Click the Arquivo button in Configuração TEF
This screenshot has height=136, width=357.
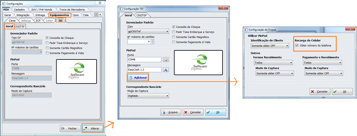point(171,112)
